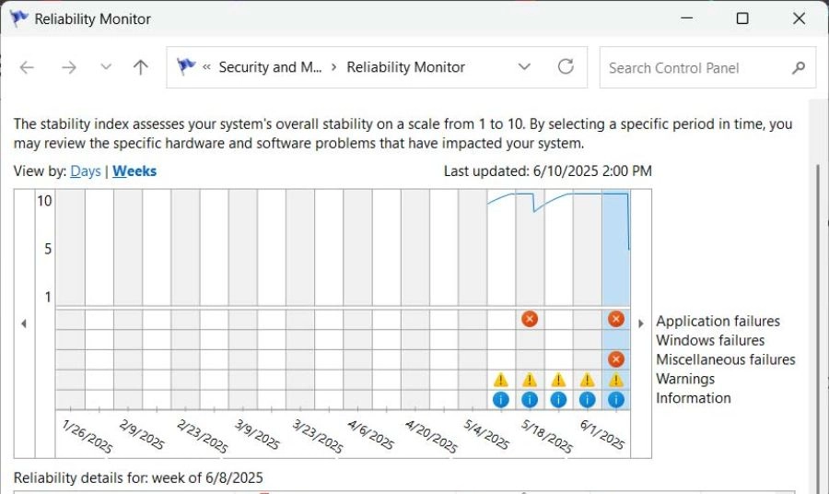The height and width of the screenshot is (494, 829).
Task: Select information icon in week of 5/4/2025
Action: tap(501, 400)
